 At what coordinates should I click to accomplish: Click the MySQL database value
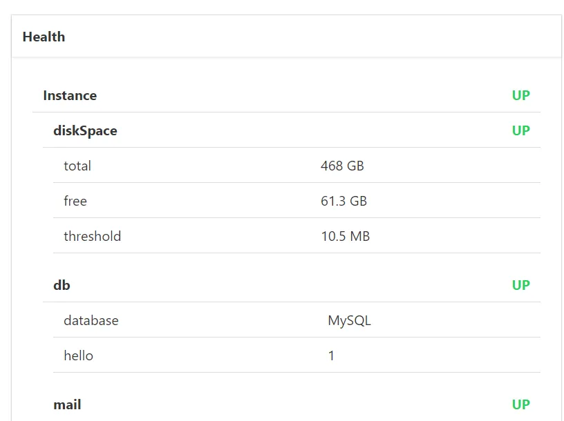[x=349, y=320]
